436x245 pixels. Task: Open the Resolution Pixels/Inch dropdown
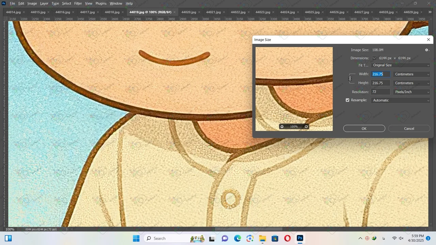coord(411,92)
